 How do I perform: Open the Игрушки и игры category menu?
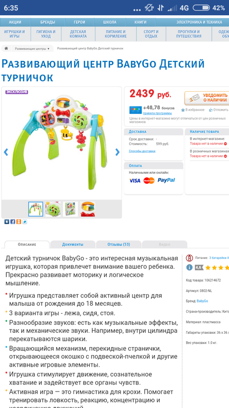(x=14, y=34)
